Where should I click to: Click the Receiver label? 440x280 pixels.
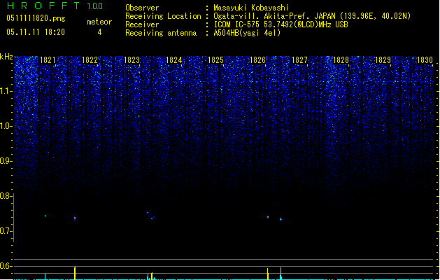click(142, 24)
